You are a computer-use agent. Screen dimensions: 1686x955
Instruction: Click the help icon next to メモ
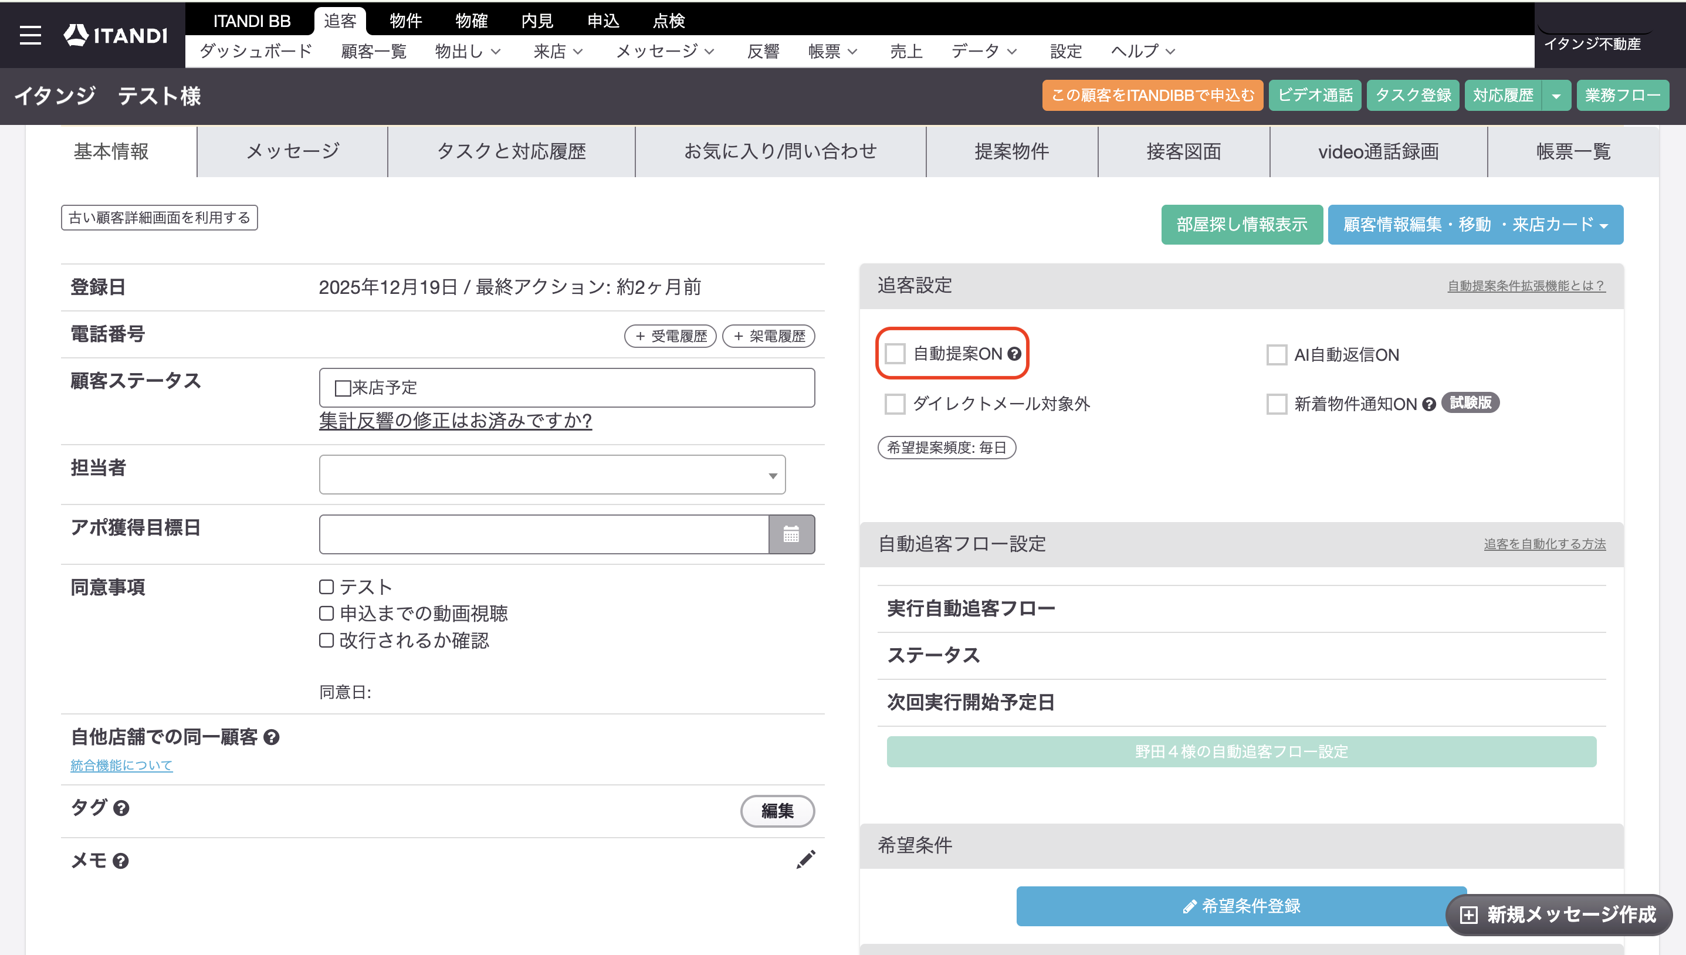pyautogui.click(x=121, y=861)
